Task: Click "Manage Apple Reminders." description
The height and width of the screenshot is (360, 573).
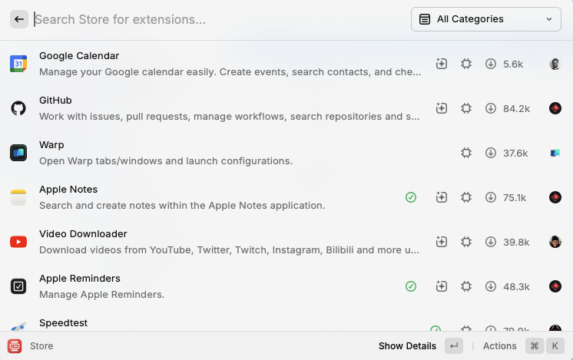Action: 101,295
